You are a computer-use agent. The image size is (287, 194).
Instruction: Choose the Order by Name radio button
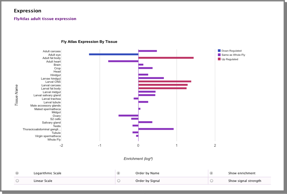(118, 173)
